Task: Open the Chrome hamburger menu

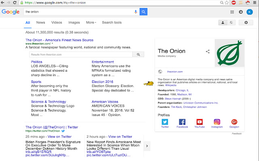Action: [x=255, y=3]
